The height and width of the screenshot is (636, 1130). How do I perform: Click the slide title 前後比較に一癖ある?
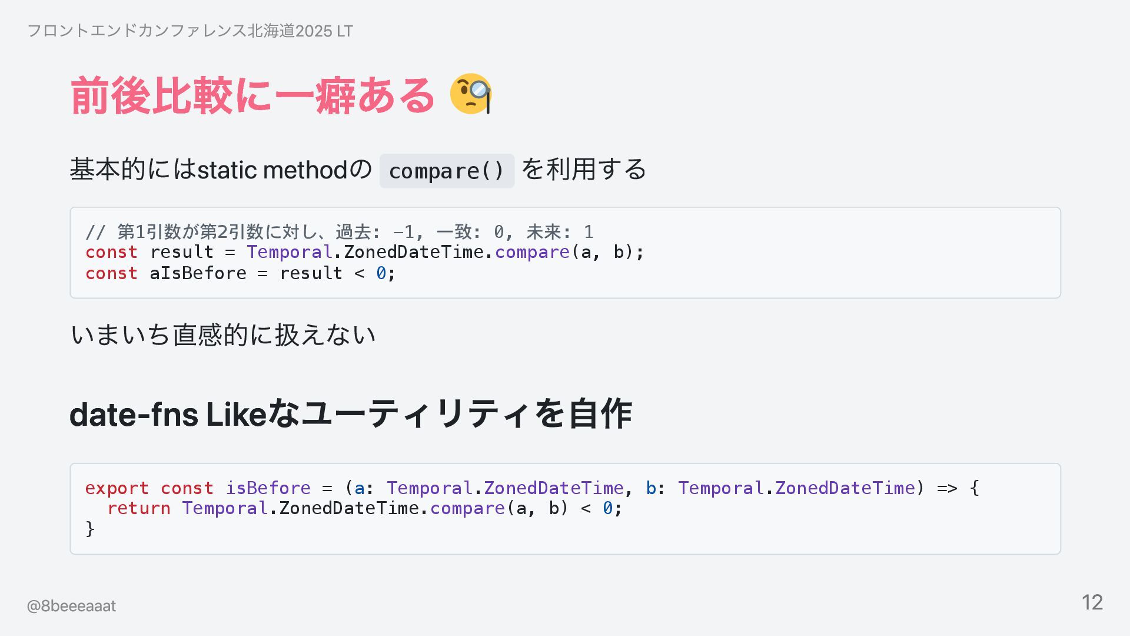[x=252, y=95]
